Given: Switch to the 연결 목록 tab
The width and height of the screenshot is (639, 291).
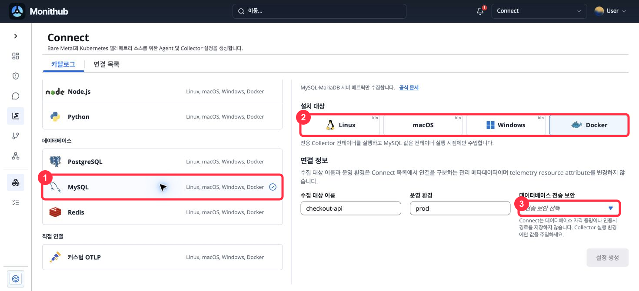Looking at the screenshot, I should [x=106, y=64].
